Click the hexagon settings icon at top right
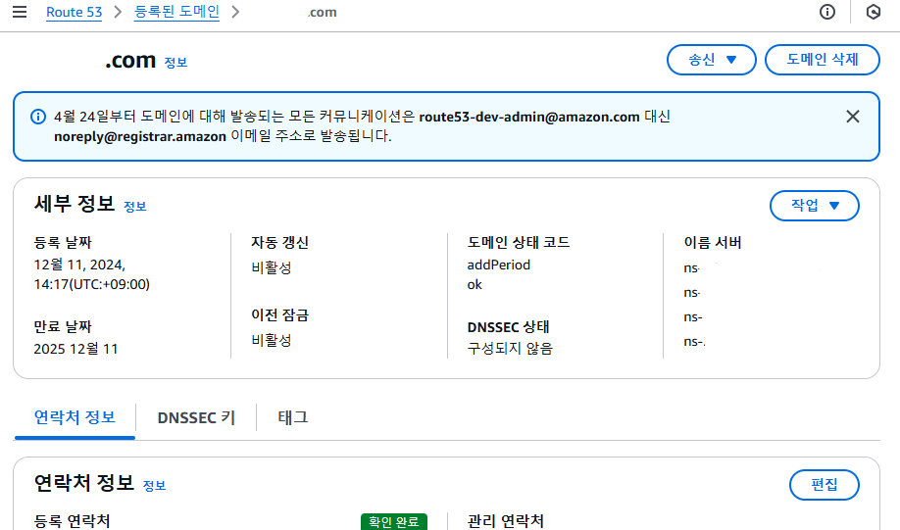This screenshot has height=530, width=900. click(873, 12)
